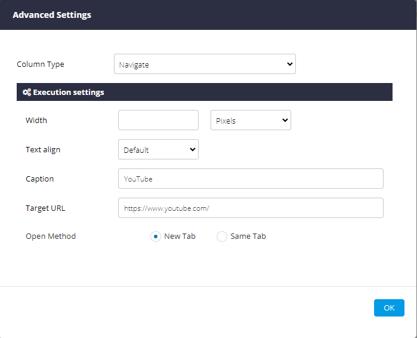Click the gears icon beside Execution settings
Image resolution: width=417 pixels, height=338 pixels.
tap(27, 93)
